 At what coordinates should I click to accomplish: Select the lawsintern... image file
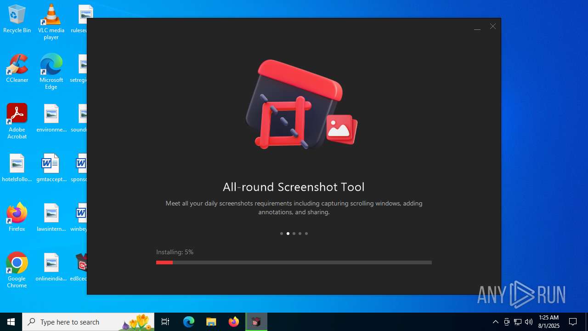tap(51, 217)
